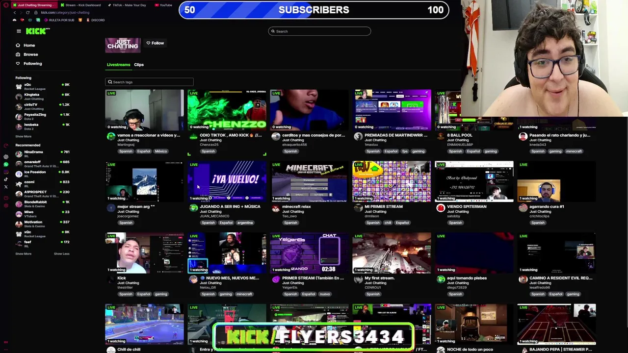Expand Following list with Show More
The image size is (628, 353).
point(23,136)
